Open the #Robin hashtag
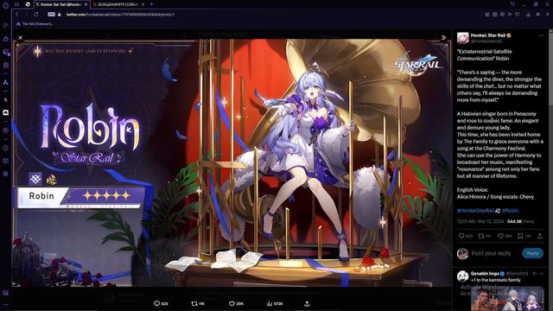 click(511, 211)
